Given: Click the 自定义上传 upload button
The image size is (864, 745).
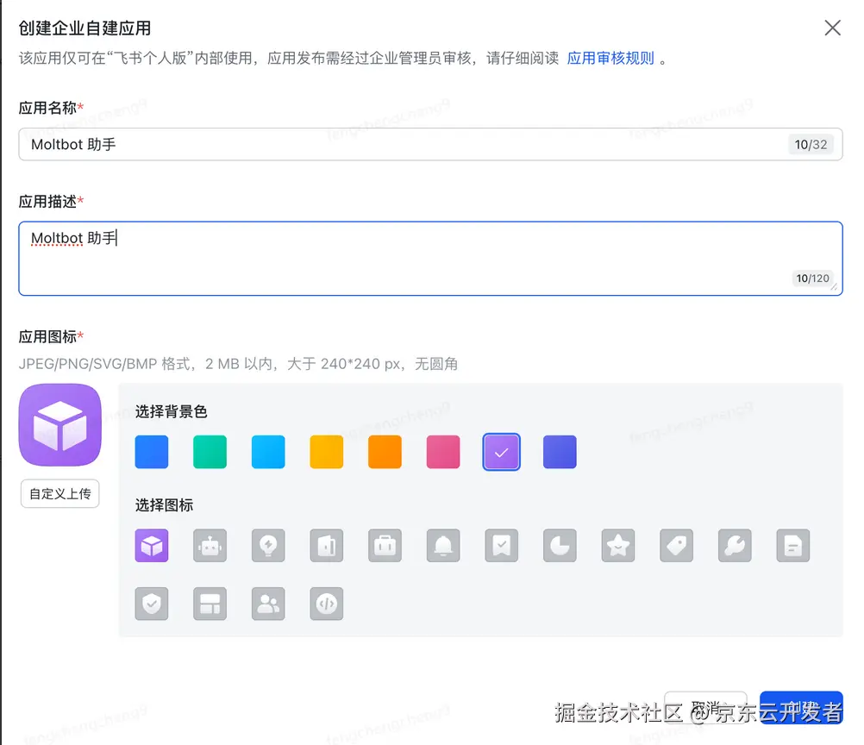Looking at the screenshot, I should (x=59, y=493).
